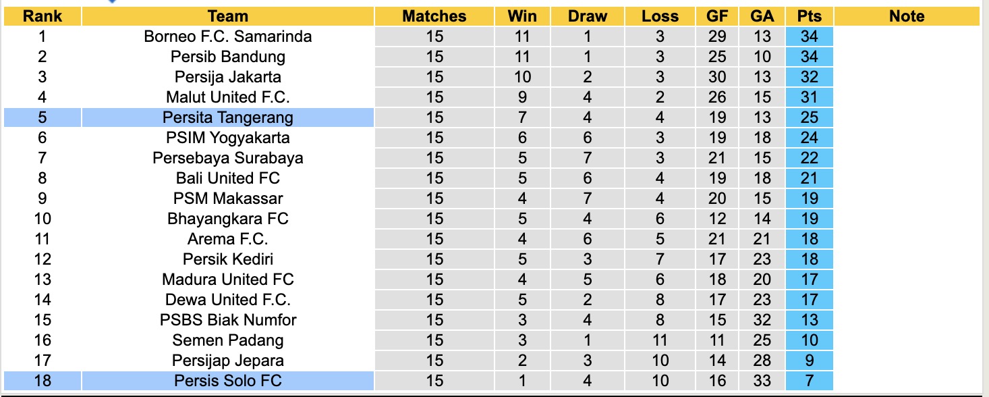Image resolution: width=989 pixels, height=397 pixels.
Task: Click the Loss column header
Action: coord(660,16)
